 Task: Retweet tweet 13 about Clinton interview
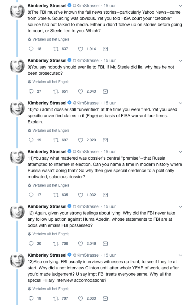pos(56,298)
